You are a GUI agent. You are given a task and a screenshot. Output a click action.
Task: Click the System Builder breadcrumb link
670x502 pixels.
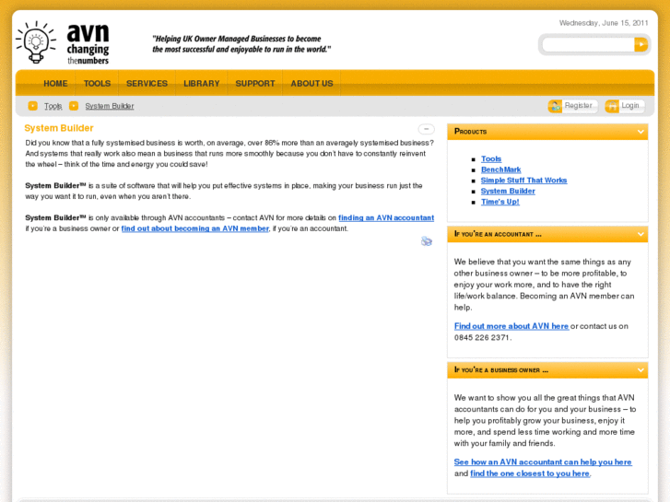click(x=110, y=106)
